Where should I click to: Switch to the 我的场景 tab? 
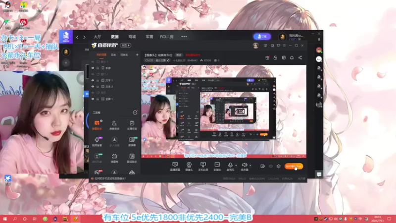tap(101, 55)
